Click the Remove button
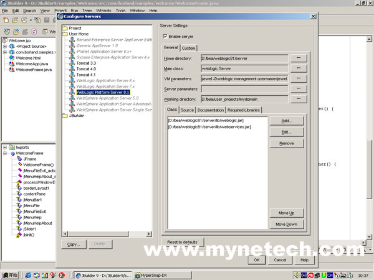Screen dimensions: 374x280 point(287,143)
